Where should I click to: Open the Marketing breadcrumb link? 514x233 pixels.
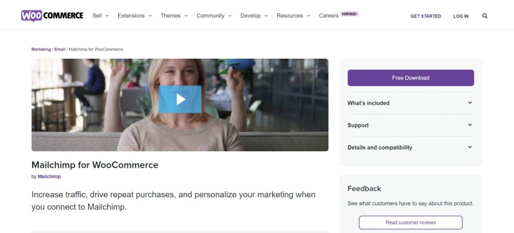[x=41, y=50]
